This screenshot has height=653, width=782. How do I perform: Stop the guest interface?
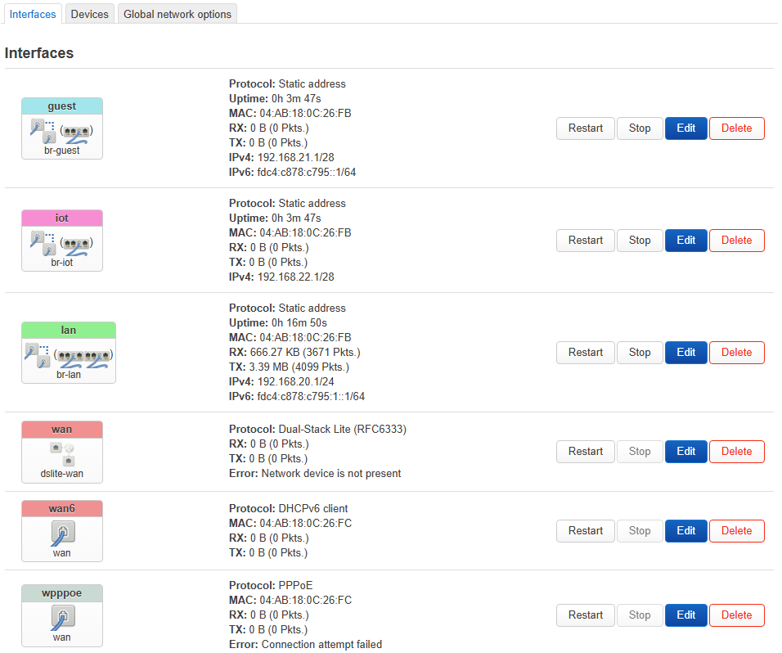(x=640, y=128)
